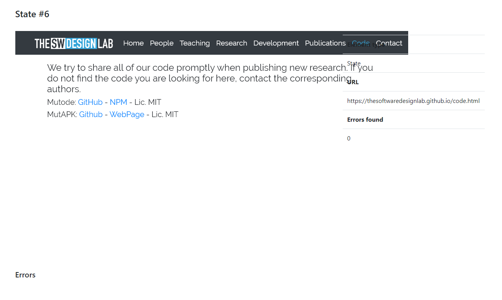The width and height of the screenshot is (502, 300).
Task: Select the Teaching menu item
Action: 195,43
